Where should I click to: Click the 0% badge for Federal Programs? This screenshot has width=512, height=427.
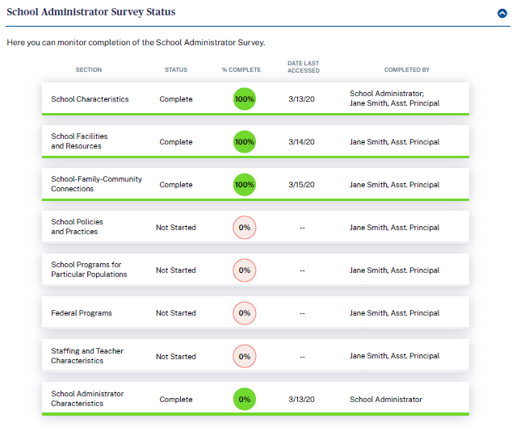pos(244,313)
